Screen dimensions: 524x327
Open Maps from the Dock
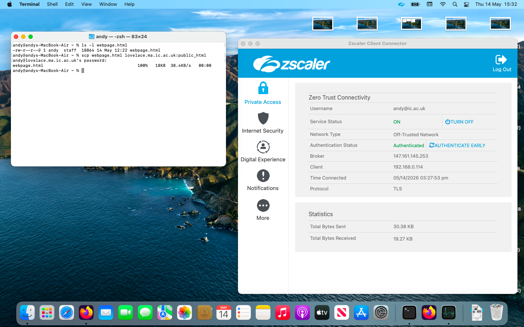(165, 312)
